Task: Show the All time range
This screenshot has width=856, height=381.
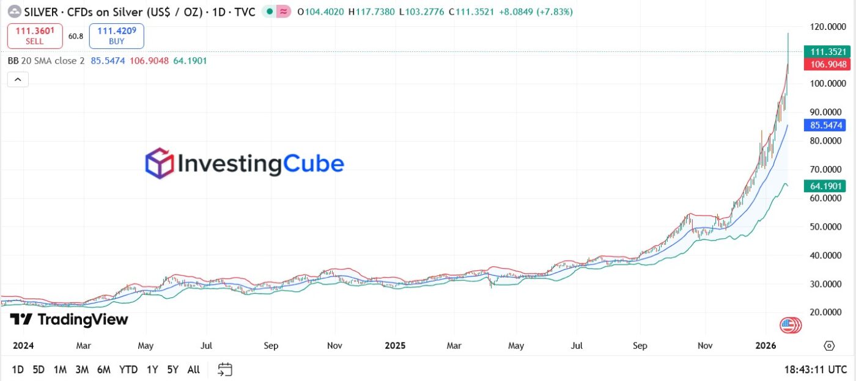Action: 193,369
